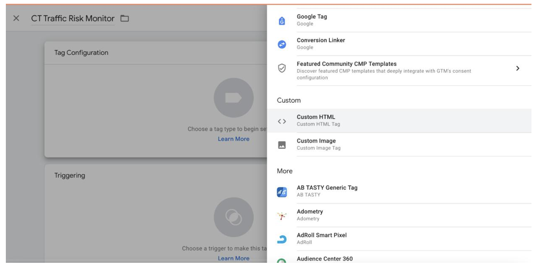
Task: Click the Adometry logo icon
Action: [282, 216]
